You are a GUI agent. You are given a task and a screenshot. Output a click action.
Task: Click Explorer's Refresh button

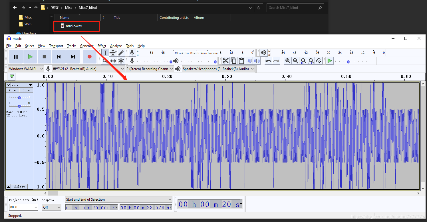[x=259, y=8]
